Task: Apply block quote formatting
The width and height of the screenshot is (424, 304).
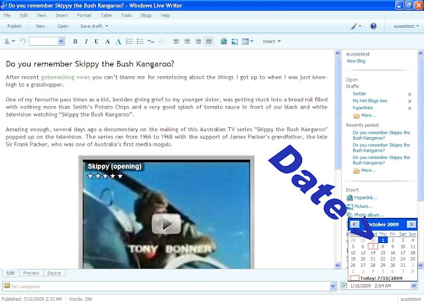Action: 151,41
